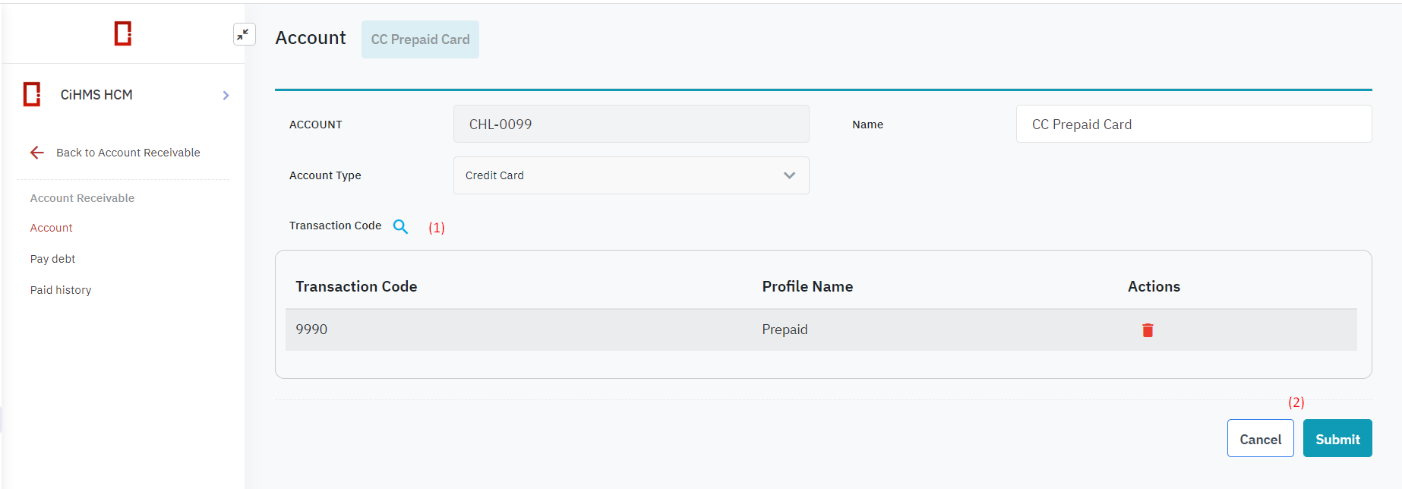
Task: Click the Account Type dropdown chevron arrow
Action: coord(789,175)
